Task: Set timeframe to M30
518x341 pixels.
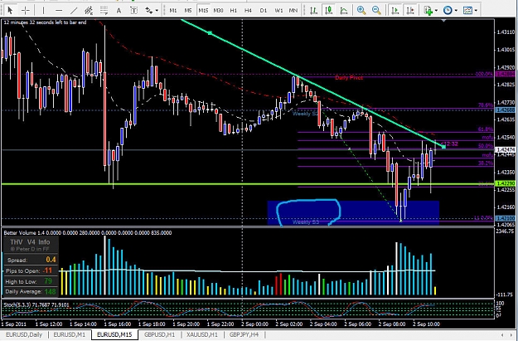Action: click(218, 10)
